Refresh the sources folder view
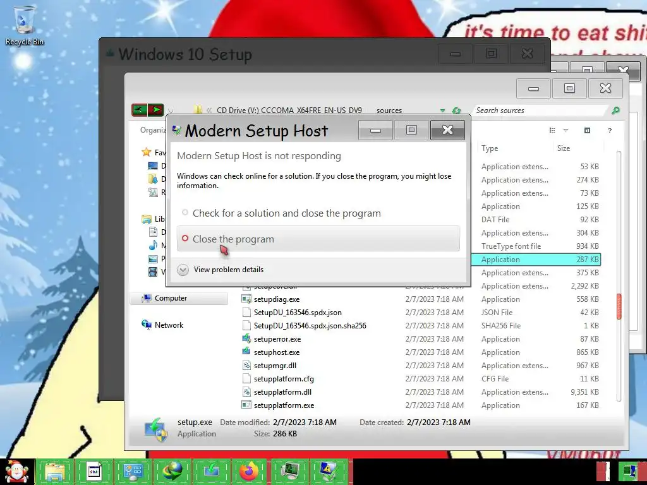This screenshot has height=485, width=647. pyautogui.click(x=456, y=111)
